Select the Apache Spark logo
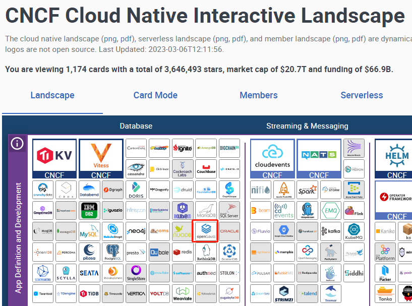 (307, 190)
